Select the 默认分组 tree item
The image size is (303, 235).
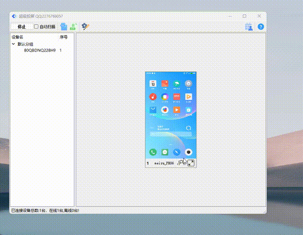point(25,44)
